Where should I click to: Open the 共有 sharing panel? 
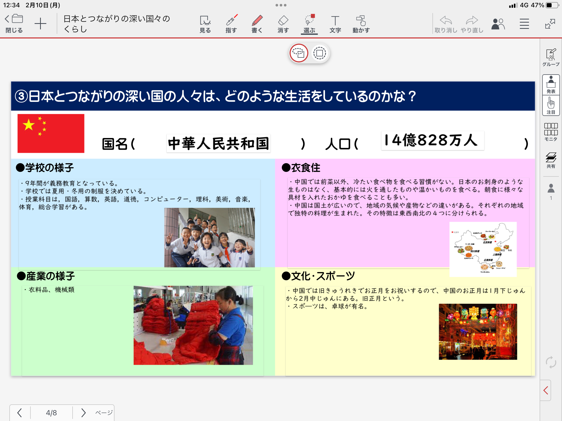[x=551, y=160]
